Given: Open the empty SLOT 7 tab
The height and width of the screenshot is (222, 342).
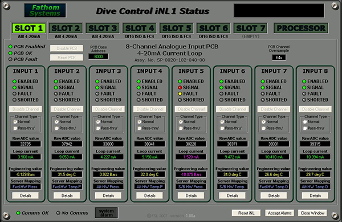Looking at the screenshot, I should [x=250, y=28].
